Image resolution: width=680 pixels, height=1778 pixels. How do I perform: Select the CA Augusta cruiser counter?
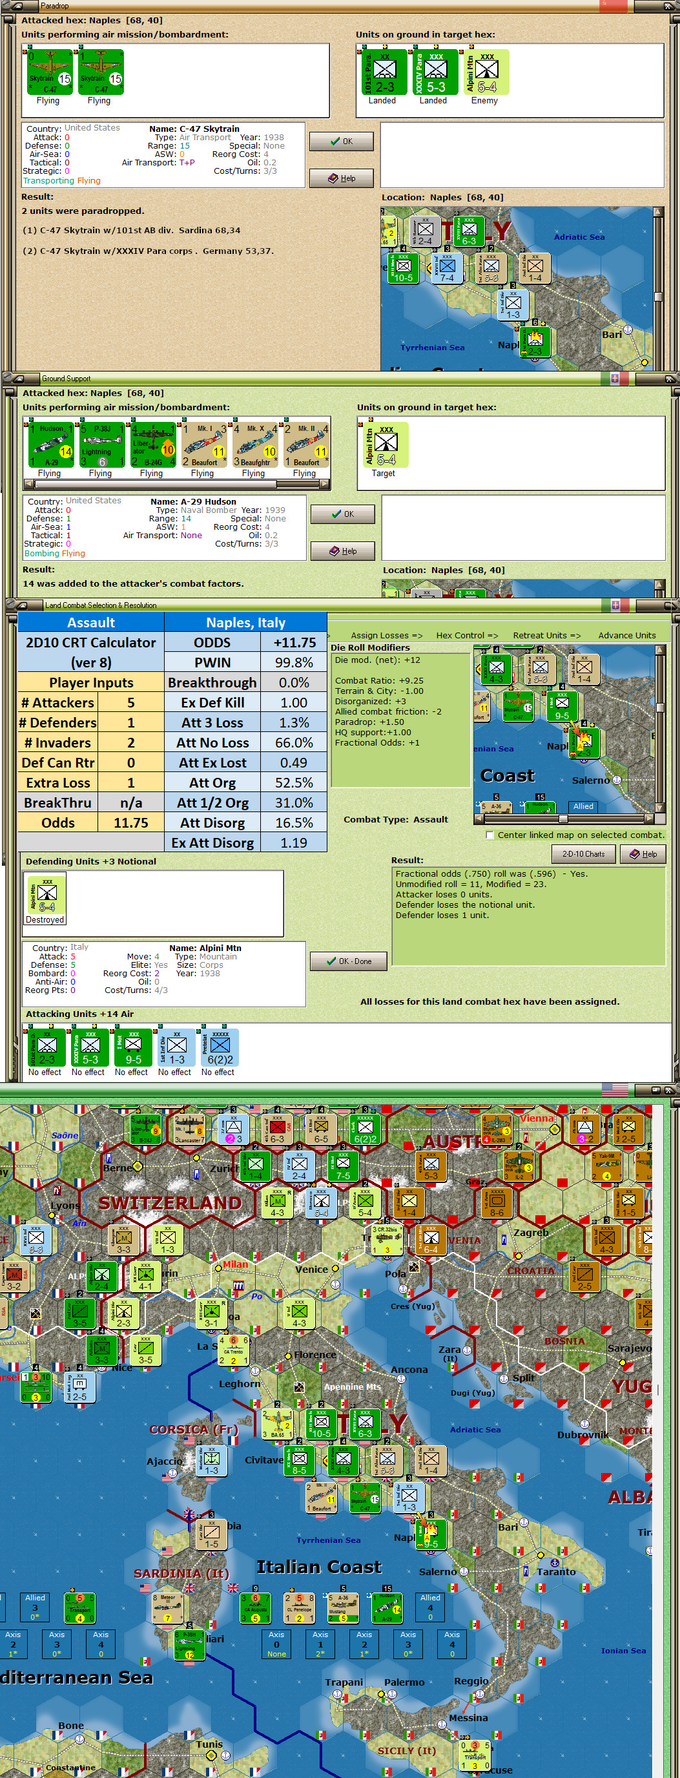(x=255, y=1607)
